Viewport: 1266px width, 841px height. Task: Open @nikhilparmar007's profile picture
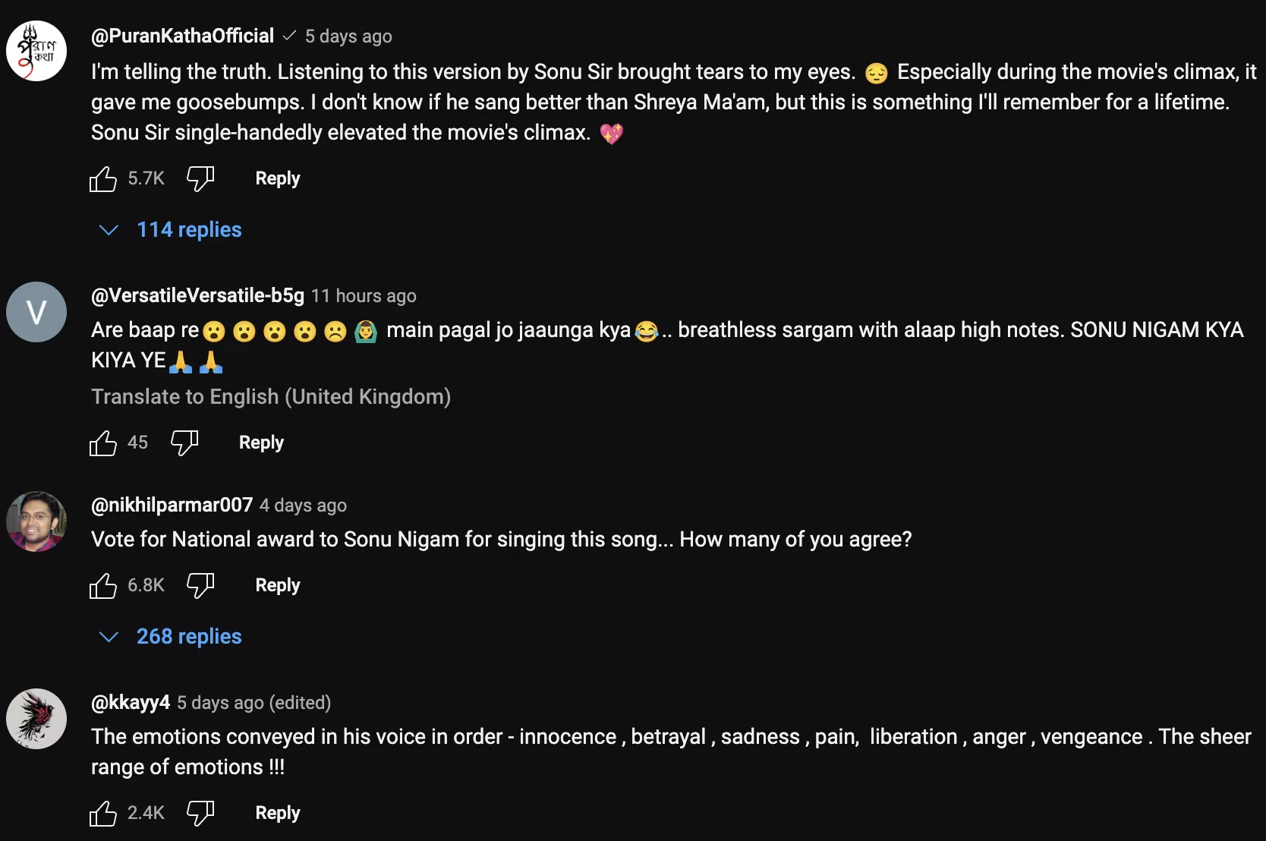pyautogui.click(x=36, y=521)
